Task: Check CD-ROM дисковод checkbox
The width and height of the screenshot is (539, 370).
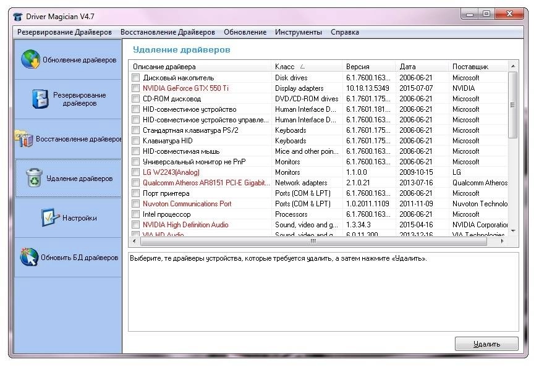Action: (136, 99)
